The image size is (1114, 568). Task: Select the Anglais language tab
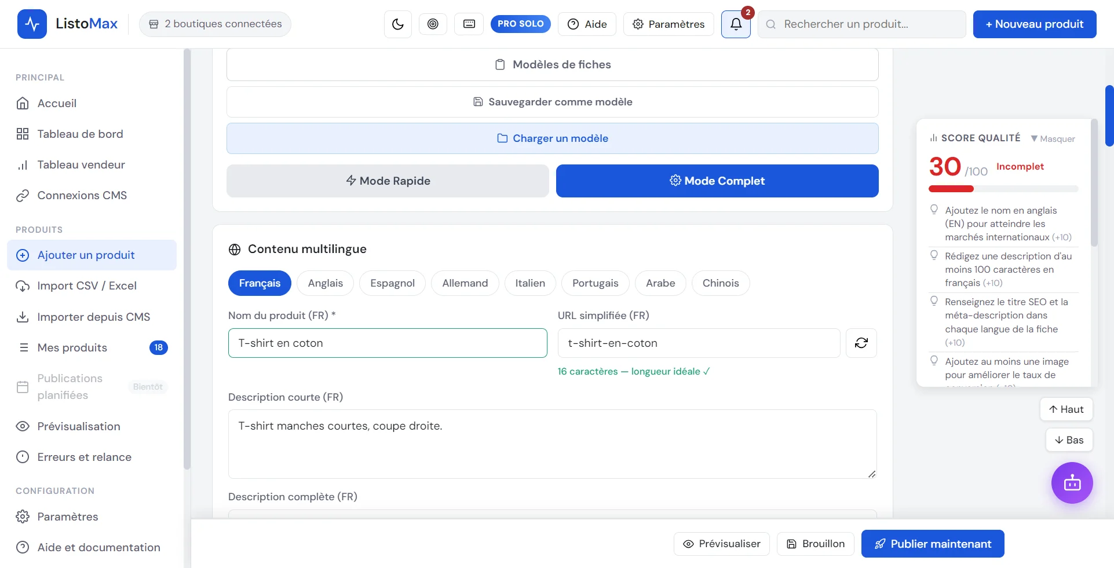pos(325,283)
